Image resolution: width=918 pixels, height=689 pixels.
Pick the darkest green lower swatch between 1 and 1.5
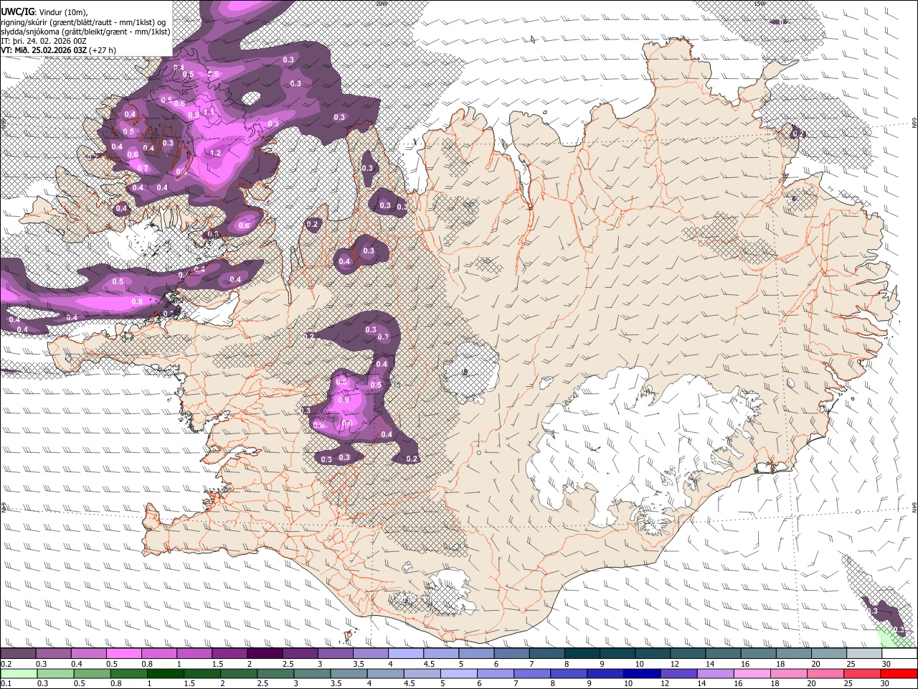pos(165,673)
